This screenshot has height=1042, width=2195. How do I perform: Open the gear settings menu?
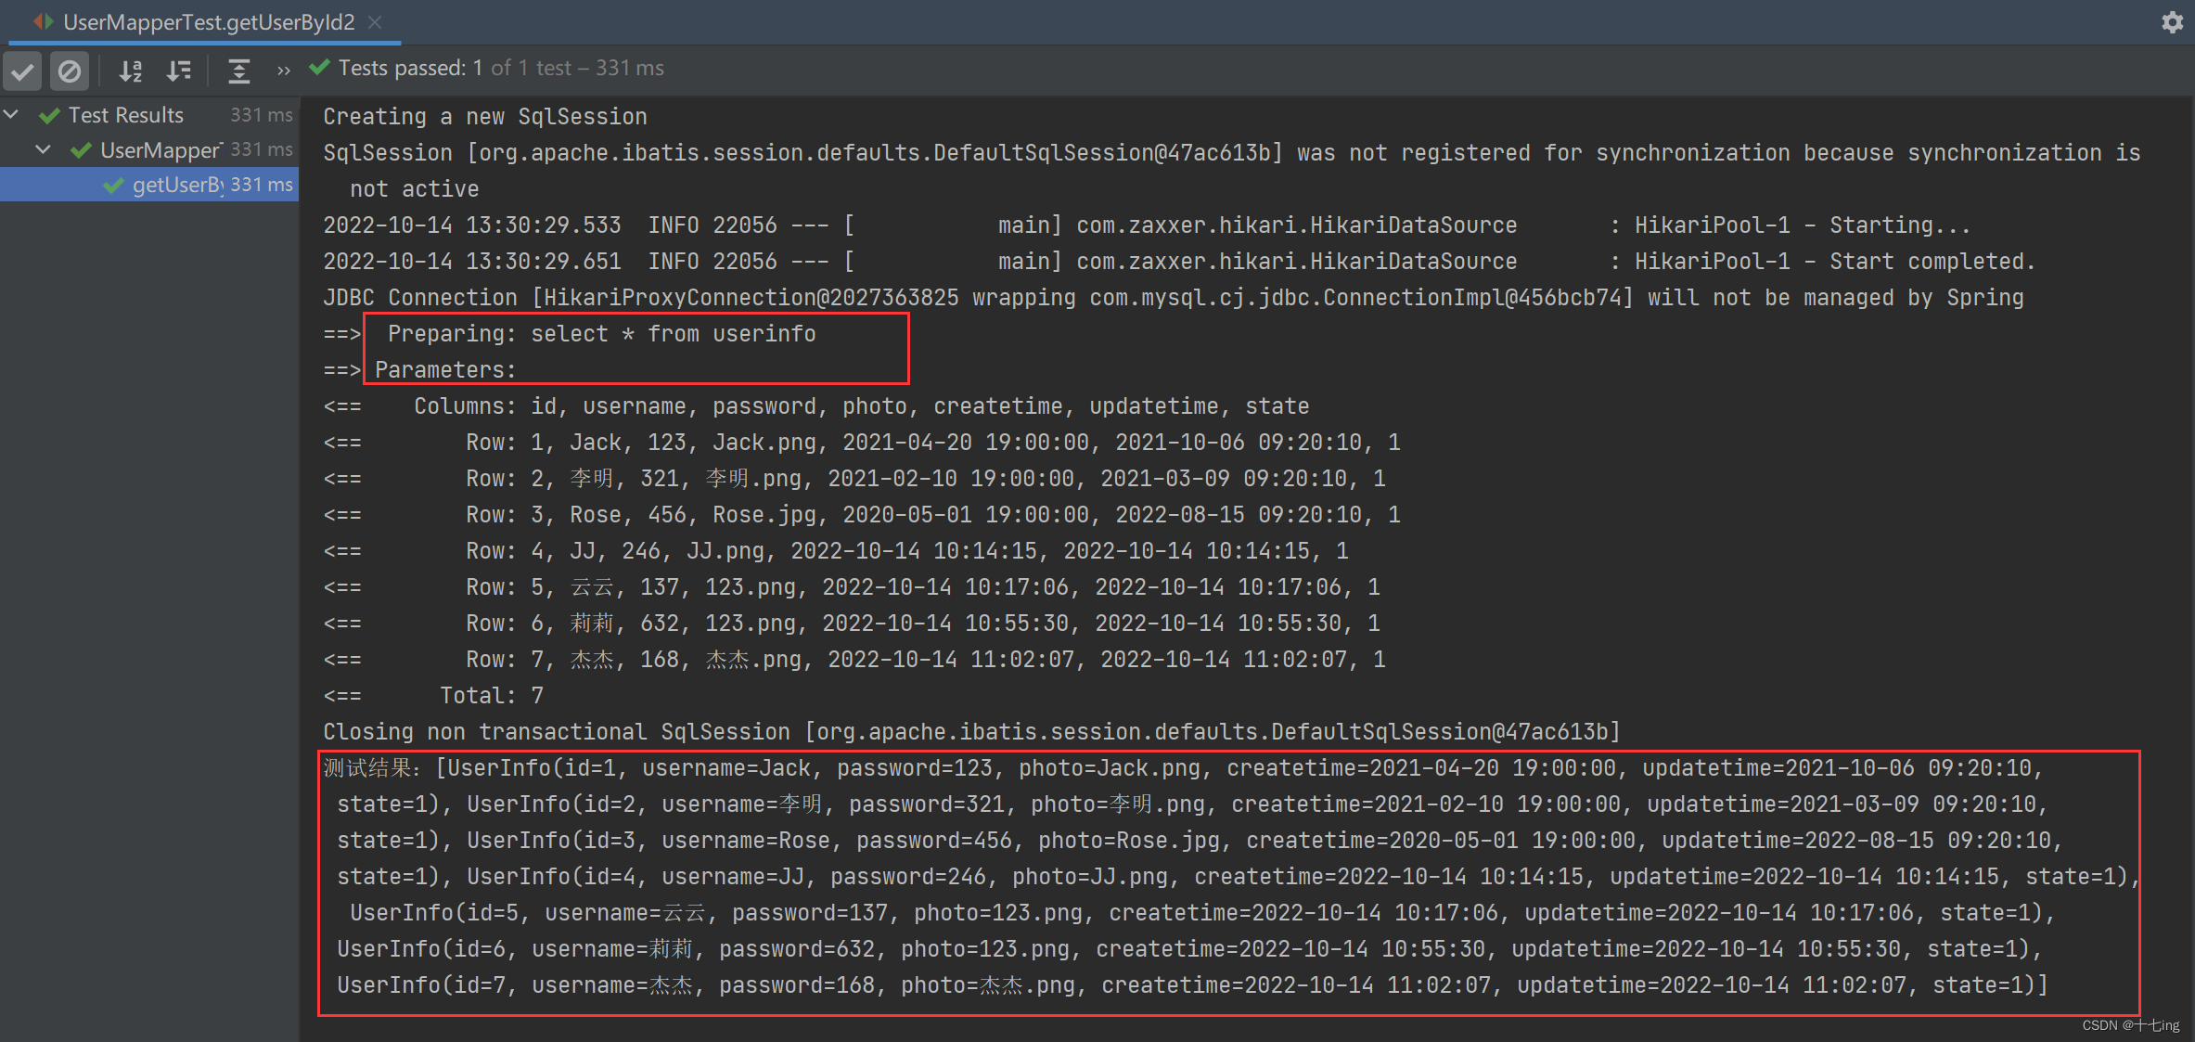(2172, 22)
